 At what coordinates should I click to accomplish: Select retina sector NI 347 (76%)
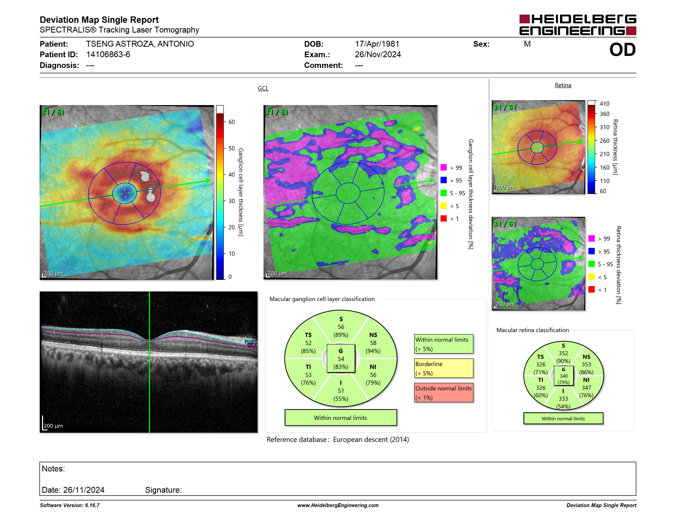pyautogui.click(x=586, y=388)
